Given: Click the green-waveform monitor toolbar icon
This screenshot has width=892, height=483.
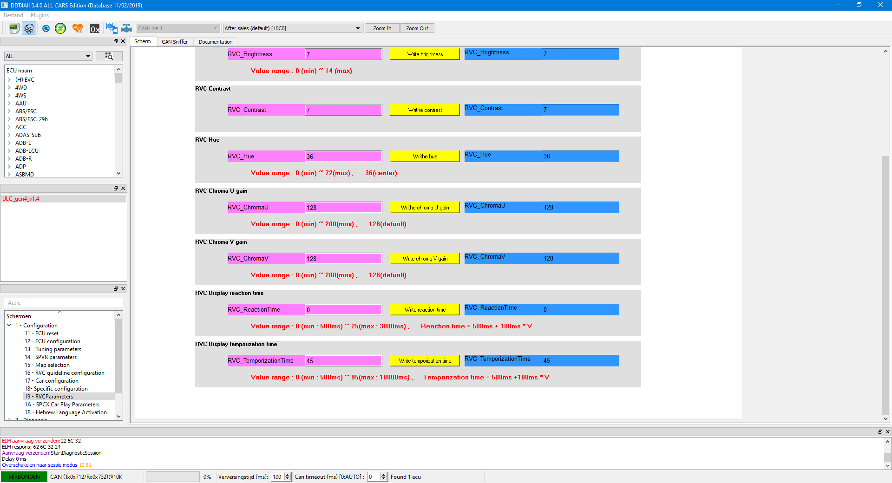Looking at the screenshot, I should pos(14,28).
